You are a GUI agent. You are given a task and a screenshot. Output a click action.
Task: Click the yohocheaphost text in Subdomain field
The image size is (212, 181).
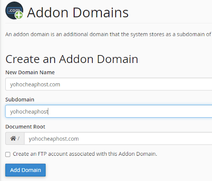click(x=29, y=112)
